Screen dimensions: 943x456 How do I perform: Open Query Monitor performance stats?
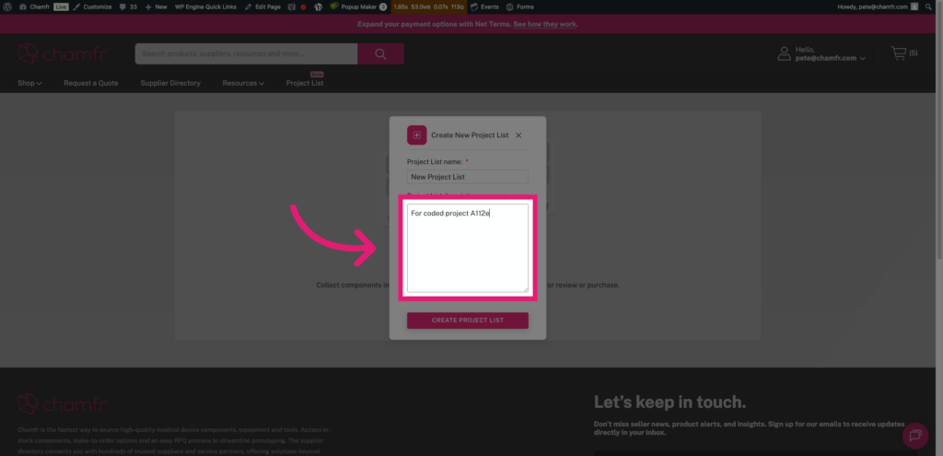click(x=428, y=6)
